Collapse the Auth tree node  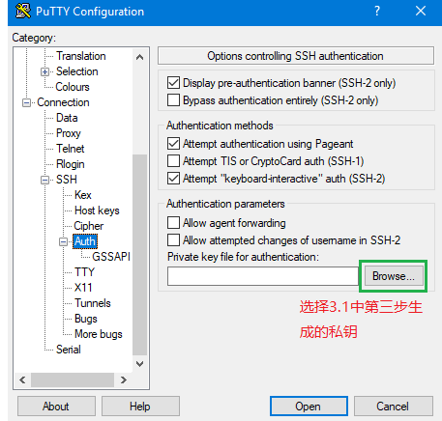pos(64,241)
